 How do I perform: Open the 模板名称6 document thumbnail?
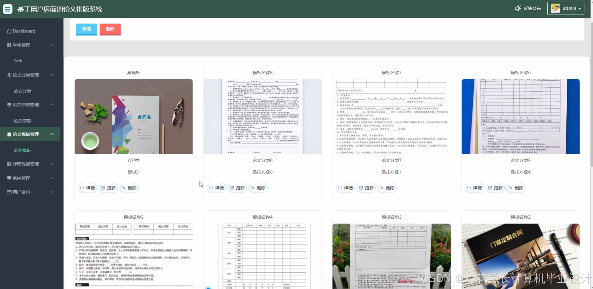[x=521, y=116]
